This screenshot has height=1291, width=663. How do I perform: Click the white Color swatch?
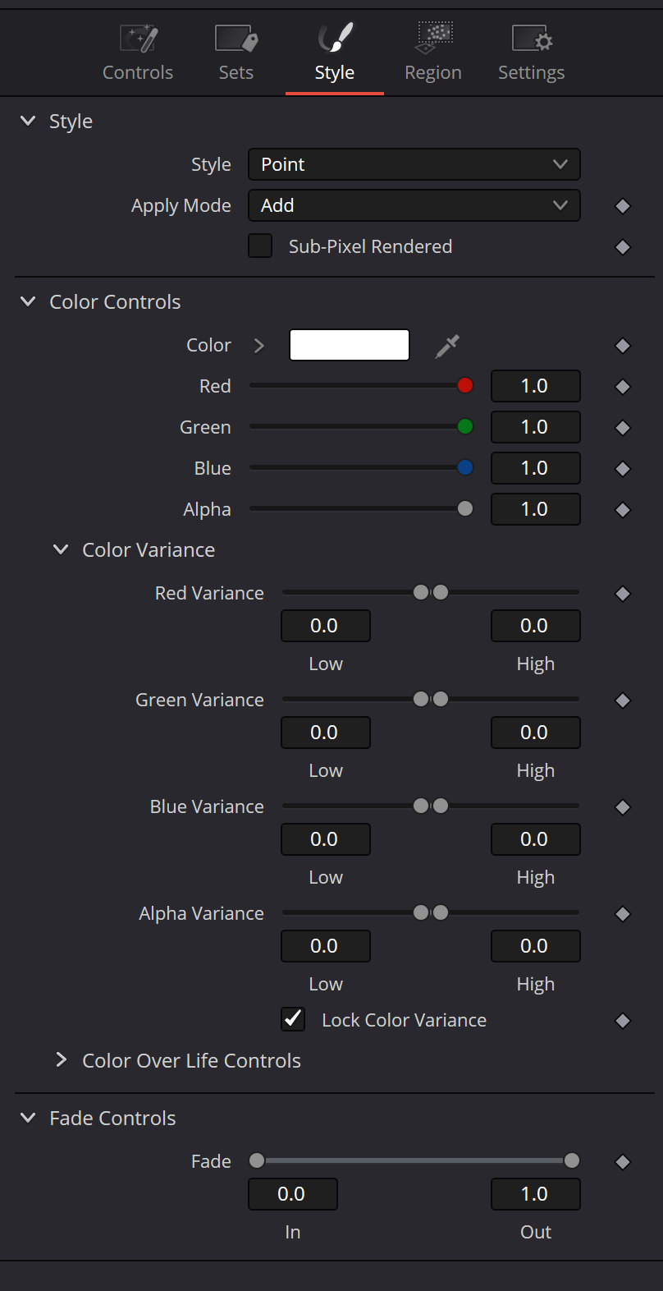350,345
